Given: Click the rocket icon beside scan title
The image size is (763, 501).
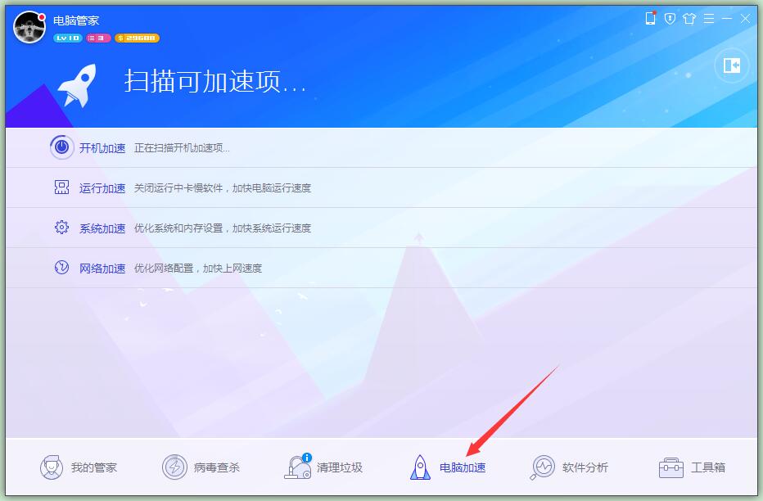Looking at the screenshot, I should point(77,84).
